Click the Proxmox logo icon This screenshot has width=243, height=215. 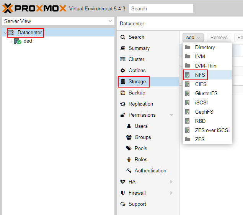8,8
